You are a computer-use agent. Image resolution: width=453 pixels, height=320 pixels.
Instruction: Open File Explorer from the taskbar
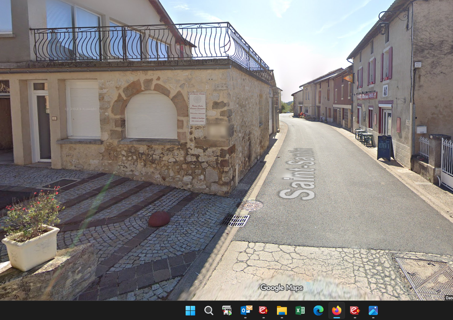282,310
